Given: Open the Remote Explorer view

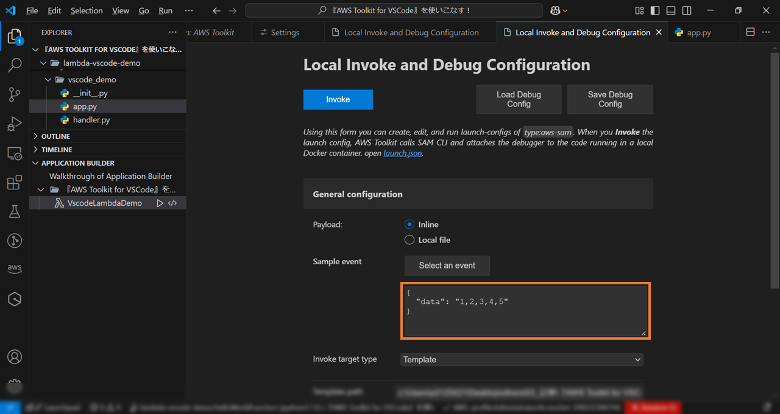Looking at the screenshot, I should (15, 153).
